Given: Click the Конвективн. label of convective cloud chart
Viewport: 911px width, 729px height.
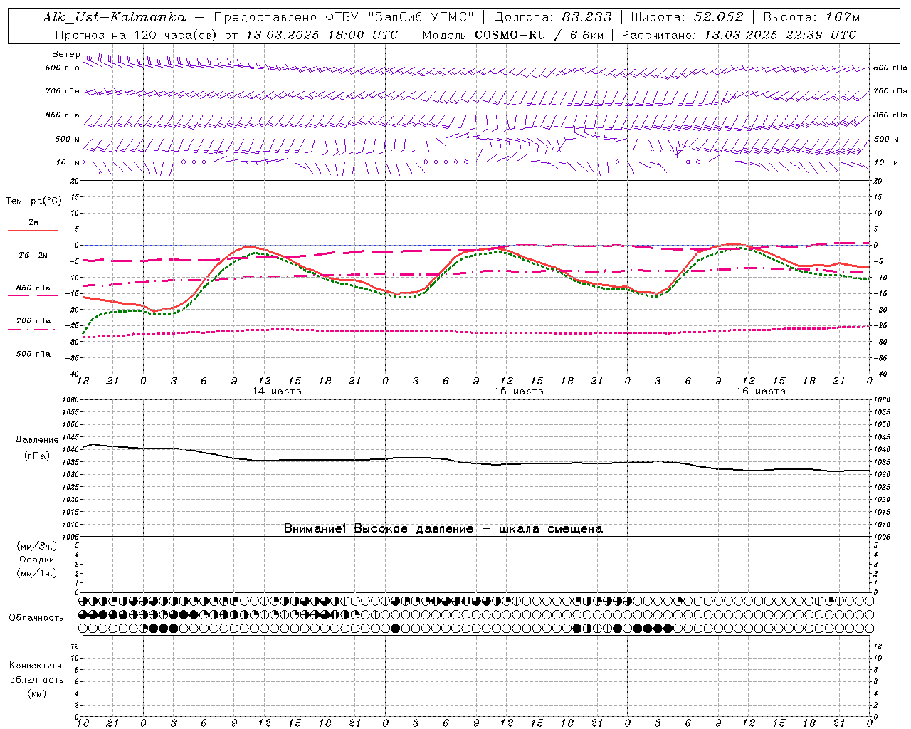Looking at the screenshot, I should click(x=36, y=666).
